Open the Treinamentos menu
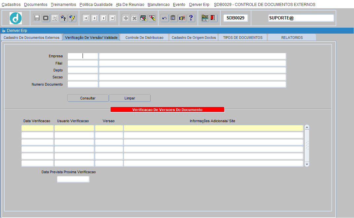354x218 pixels. (63, 5)
